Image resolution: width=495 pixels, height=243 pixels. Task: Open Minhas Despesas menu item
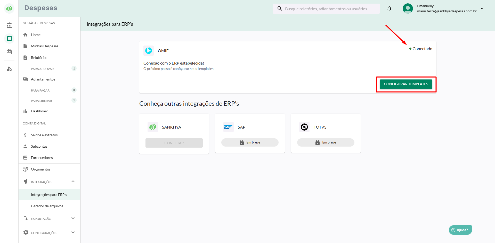click(x=49, y=46)
